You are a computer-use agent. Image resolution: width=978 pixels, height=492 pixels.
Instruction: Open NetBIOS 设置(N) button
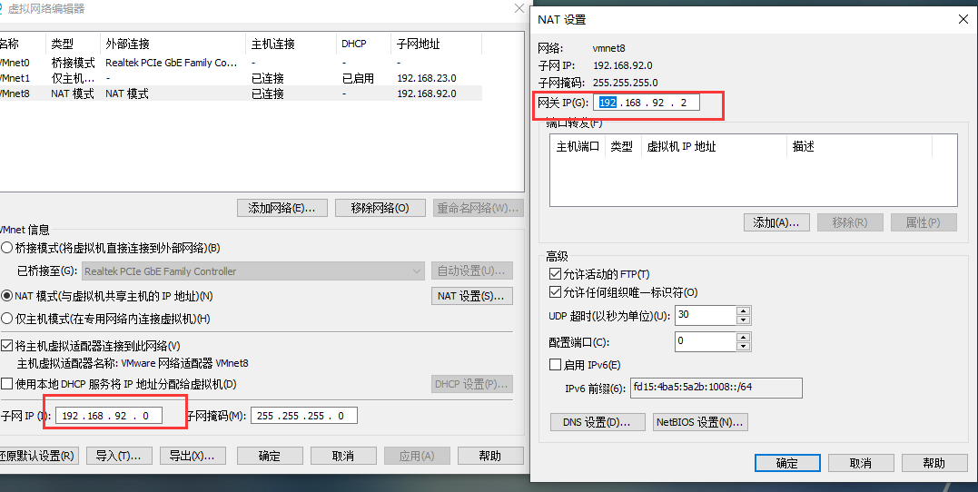coord(700,422)
